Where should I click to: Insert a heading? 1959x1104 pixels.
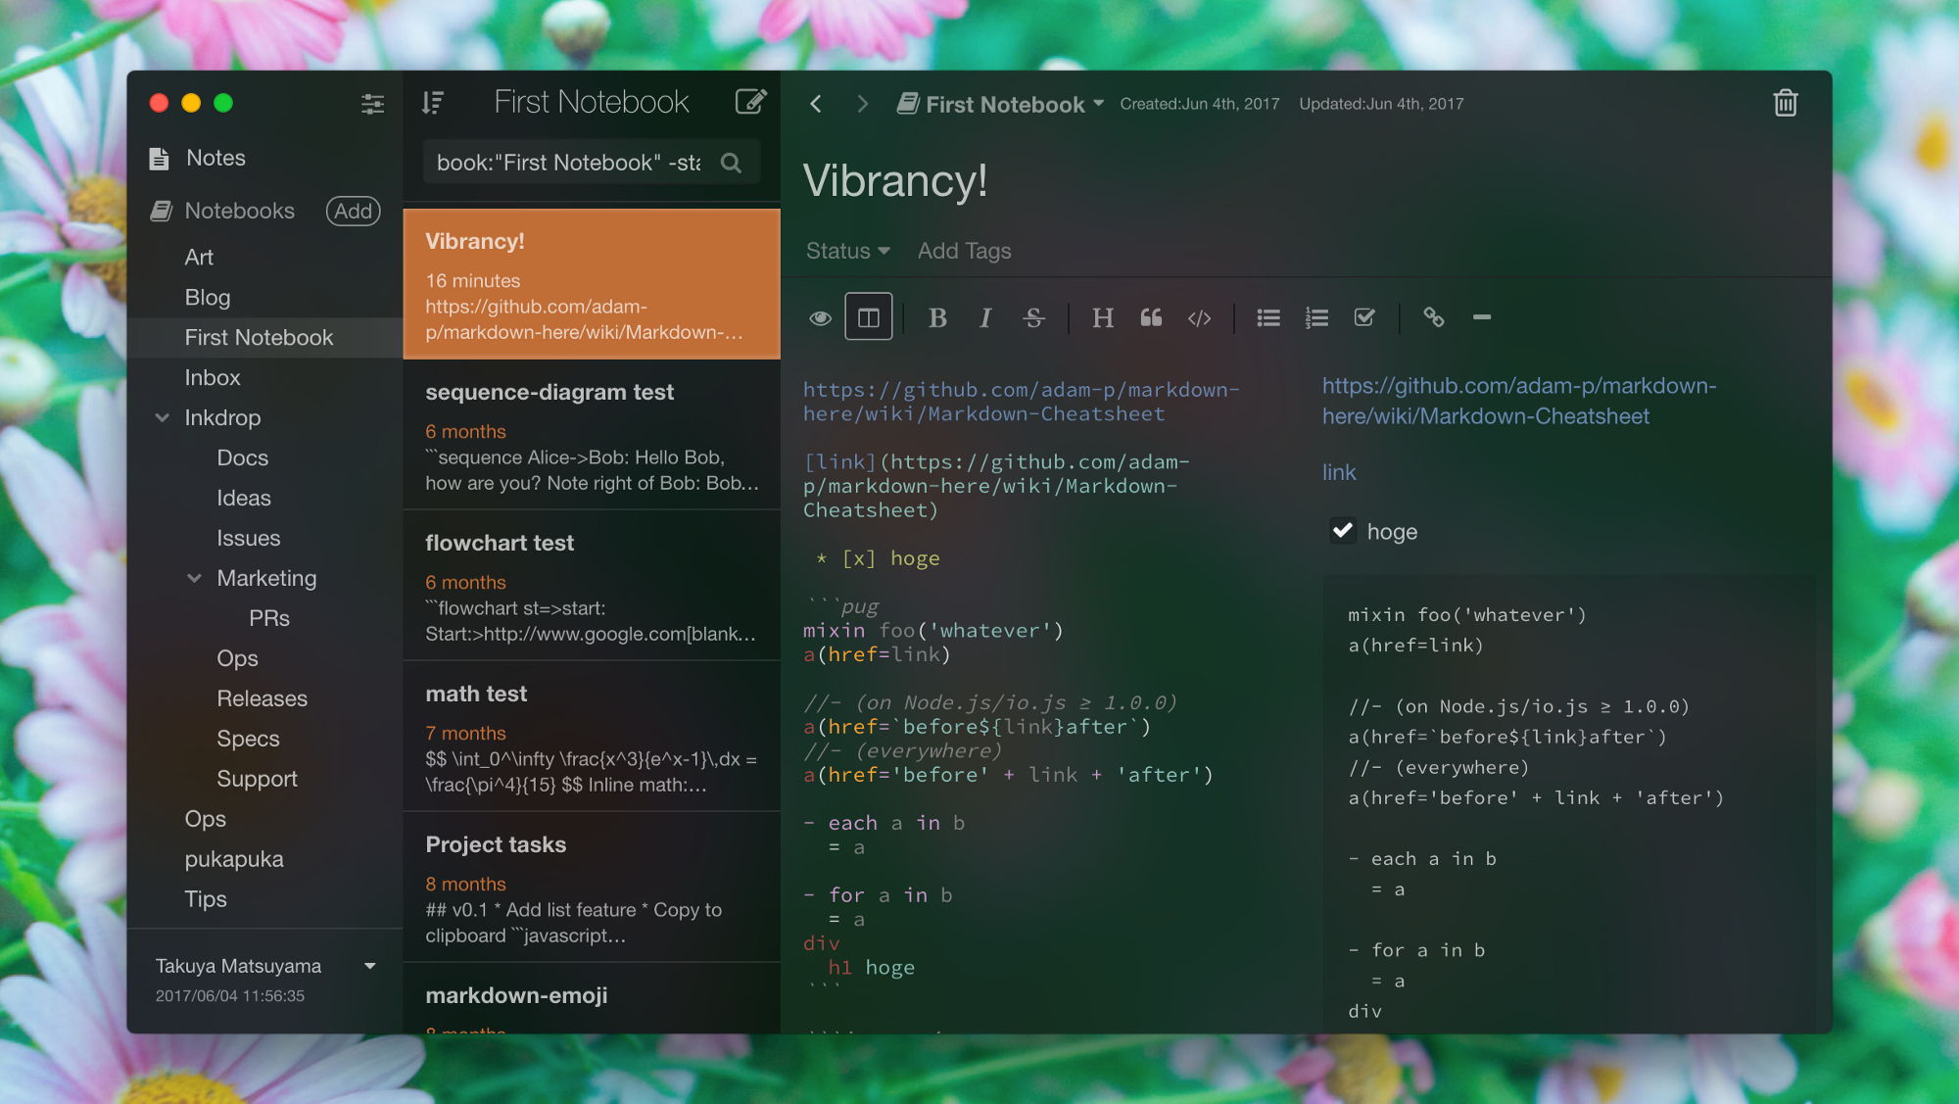(x=1102, y=317)
